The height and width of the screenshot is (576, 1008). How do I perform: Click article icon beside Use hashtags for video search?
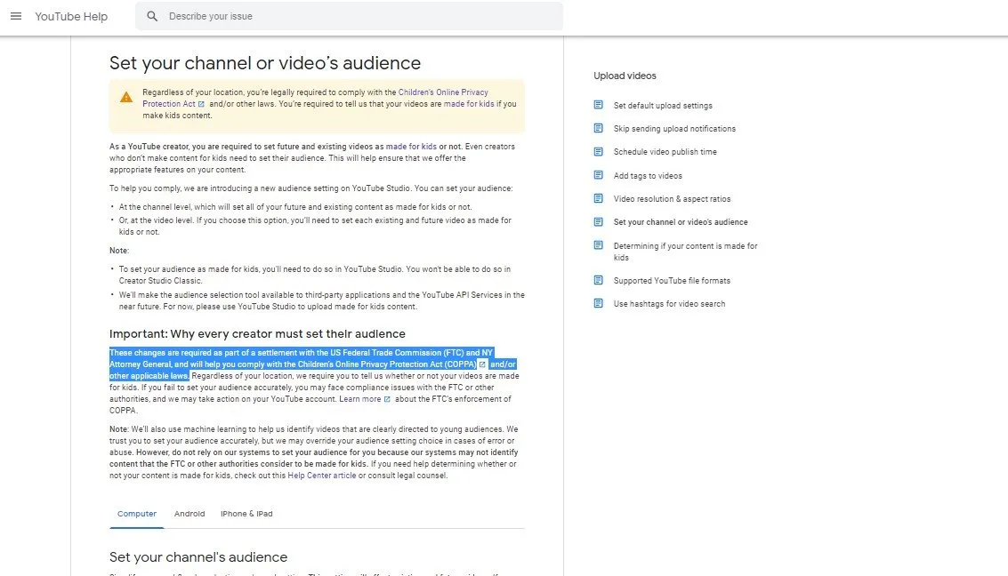[599, 303]
